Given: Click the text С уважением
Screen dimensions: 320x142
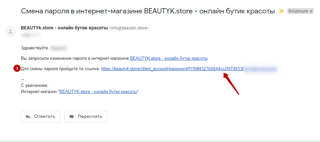Looking at the screenshot, I should click(35, 85).
